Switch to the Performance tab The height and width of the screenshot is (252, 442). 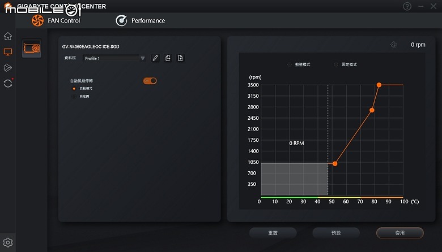tap(141, 20)
